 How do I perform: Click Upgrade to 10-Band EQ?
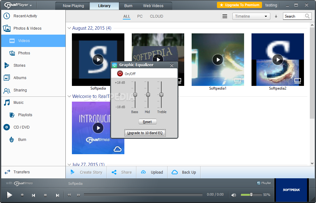pos(145,133)
